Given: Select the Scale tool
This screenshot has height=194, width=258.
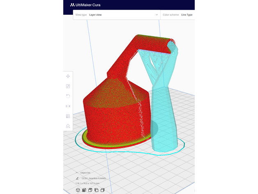Looking at the screenshot, I should click(68, 86).
